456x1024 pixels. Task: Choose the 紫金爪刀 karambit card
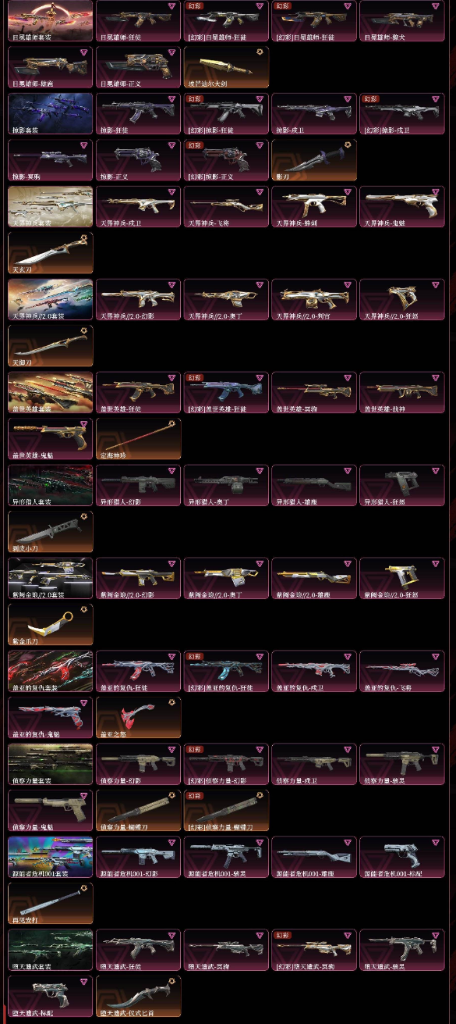pos(50,626)
